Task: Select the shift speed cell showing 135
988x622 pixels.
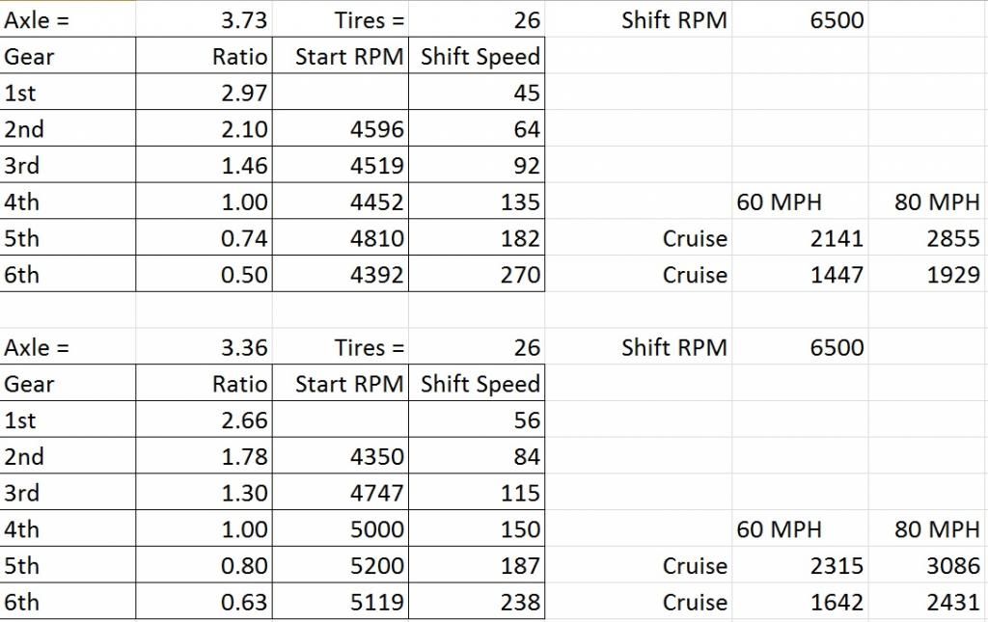Action: coord(520,203)
